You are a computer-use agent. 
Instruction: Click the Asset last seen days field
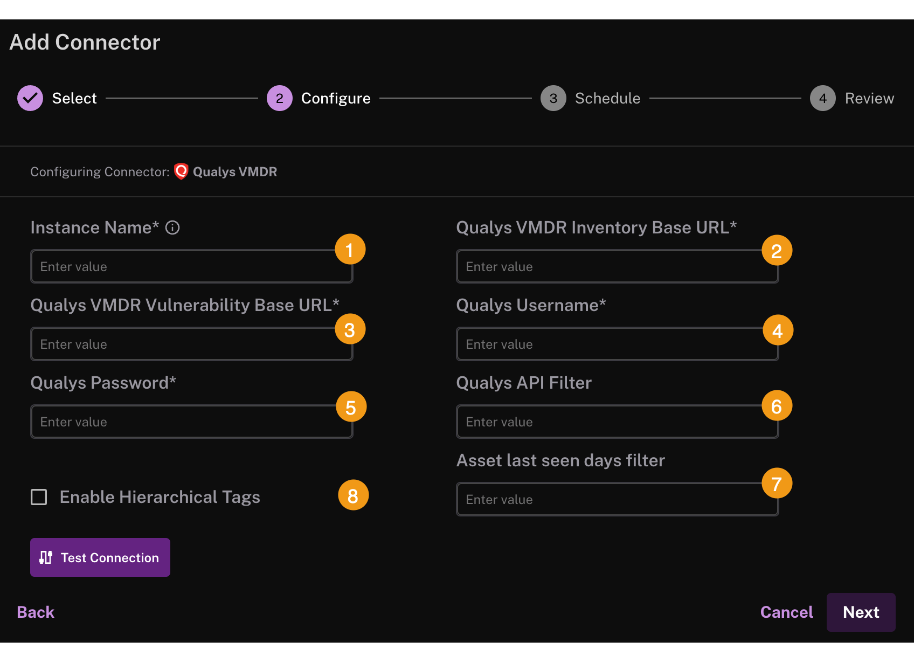(618, 499)
